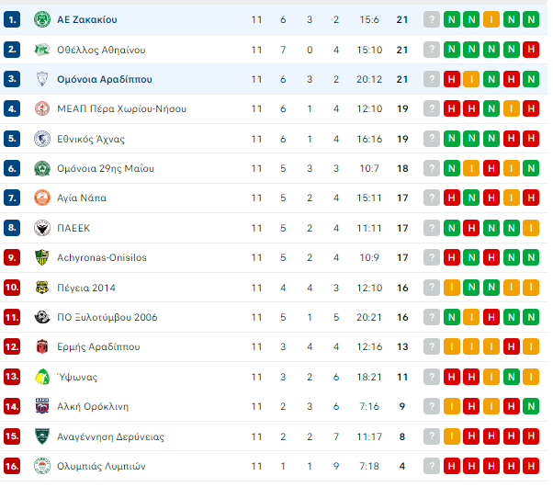
Task: Click the Ύψωνας yellow team logo
Action: tap(41, 377)
